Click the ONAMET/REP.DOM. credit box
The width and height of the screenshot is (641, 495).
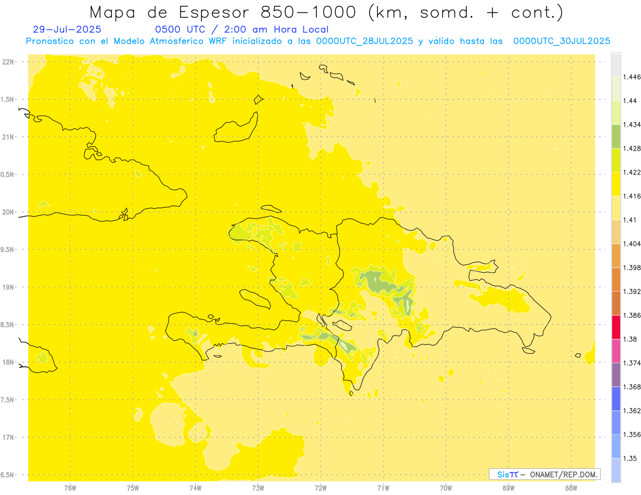pyautogui.click(x=545, y=474)
